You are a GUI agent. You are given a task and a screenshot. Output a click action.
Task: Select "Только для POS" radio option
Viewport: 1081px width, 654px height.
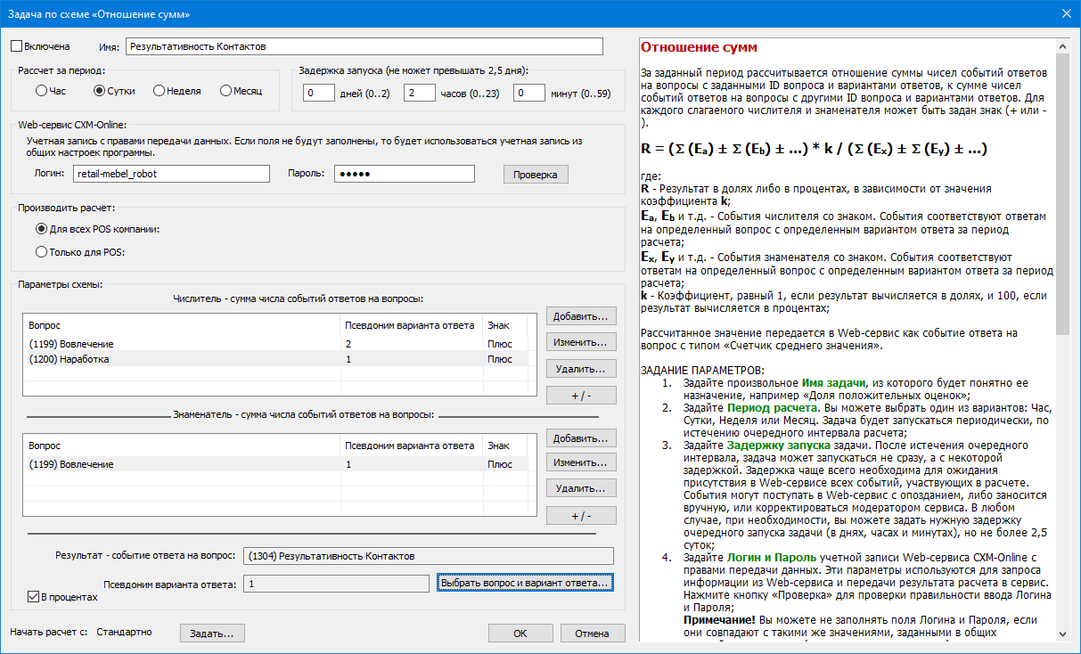[42, 252]
